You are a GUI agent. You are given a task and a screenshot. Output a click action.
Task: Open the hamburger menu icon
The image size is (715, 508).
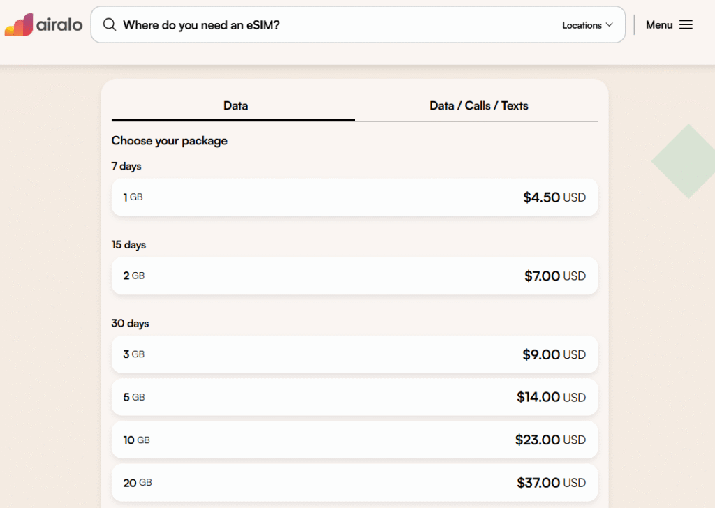(x=686, y=24)
